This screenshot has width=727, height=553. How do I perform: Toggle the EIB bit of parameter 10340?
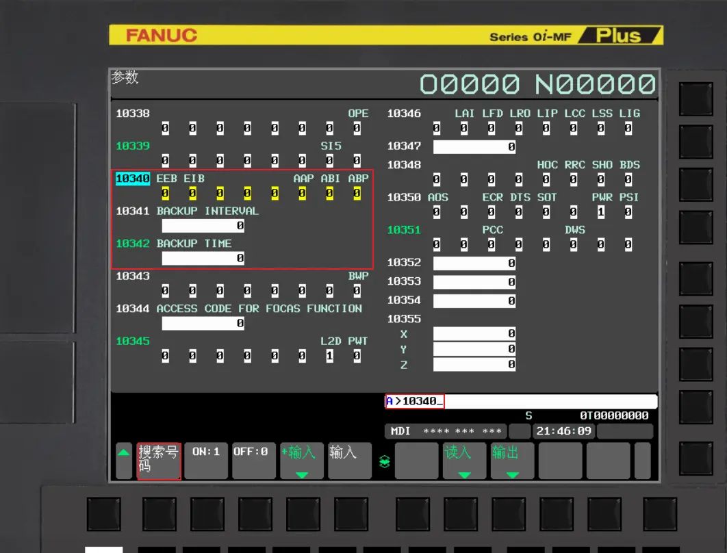(x=193, y=193)
